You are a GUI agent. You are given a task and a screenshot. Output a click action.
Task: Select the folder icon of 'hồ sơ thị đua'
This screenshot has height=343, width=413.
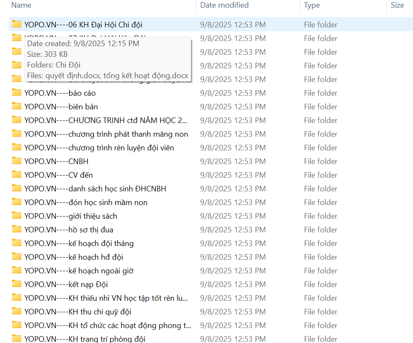pyautogui.click(x=17, y=229)
